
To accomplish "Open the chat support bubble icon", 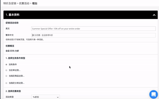I will click(153, 94).
